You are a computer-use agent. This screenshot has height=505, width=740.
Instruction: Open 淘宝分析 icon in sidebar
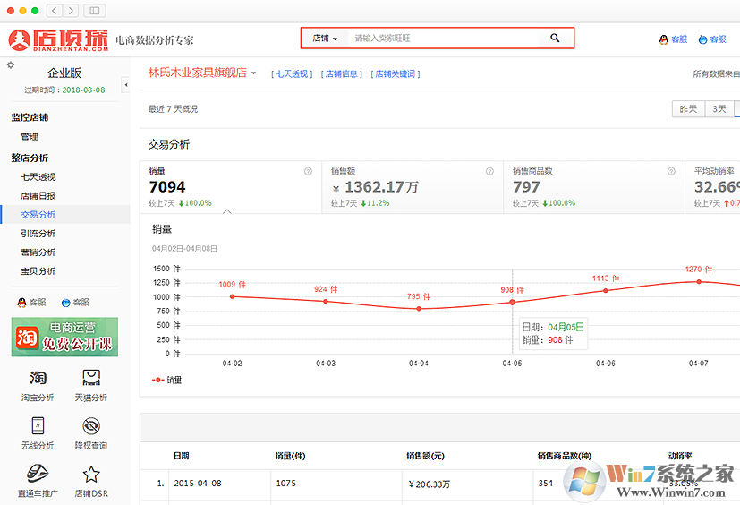pos(38,378)
